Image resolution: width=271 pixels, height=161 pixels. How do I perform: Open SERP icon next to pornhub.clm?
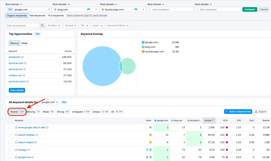pyautogui.click(x=25, y=69)
